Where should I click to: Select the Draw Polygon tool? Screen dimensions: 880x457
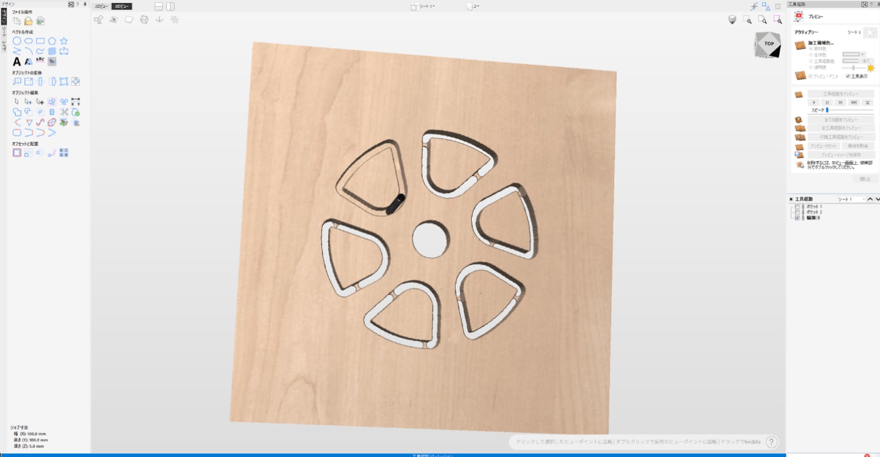52,41
